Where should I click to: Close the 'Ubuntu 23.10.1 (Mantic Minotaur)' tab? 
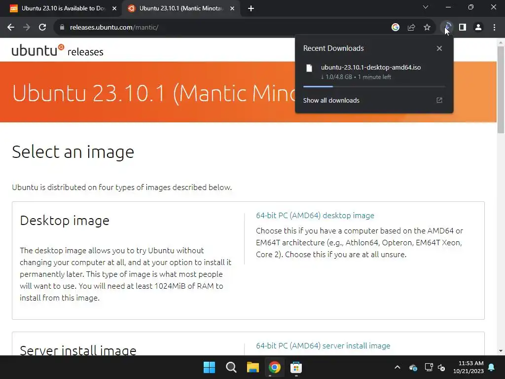coord(232,8)
